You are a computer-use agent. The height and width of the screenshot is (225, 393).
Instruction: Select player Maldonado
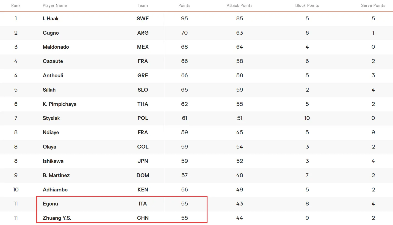click(56, 47)
